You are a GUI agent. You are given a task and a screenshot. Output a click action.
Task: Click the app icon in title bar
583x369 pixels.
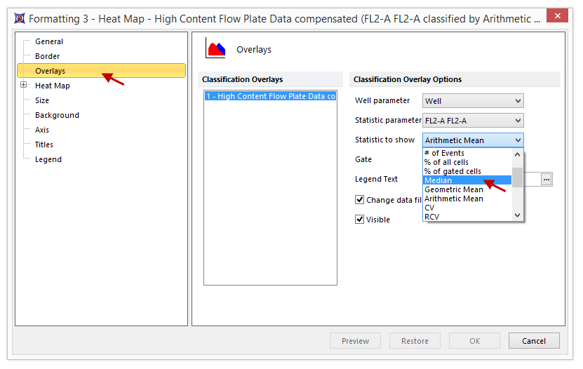[x=19, y=18]
